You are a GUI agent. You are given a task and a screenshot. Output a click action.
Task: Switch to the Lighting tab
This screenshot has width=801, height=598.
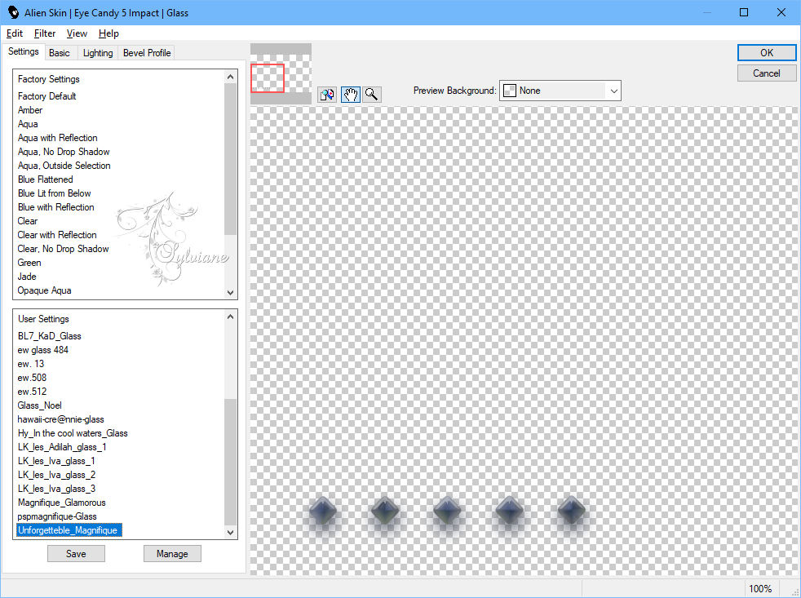98,53
